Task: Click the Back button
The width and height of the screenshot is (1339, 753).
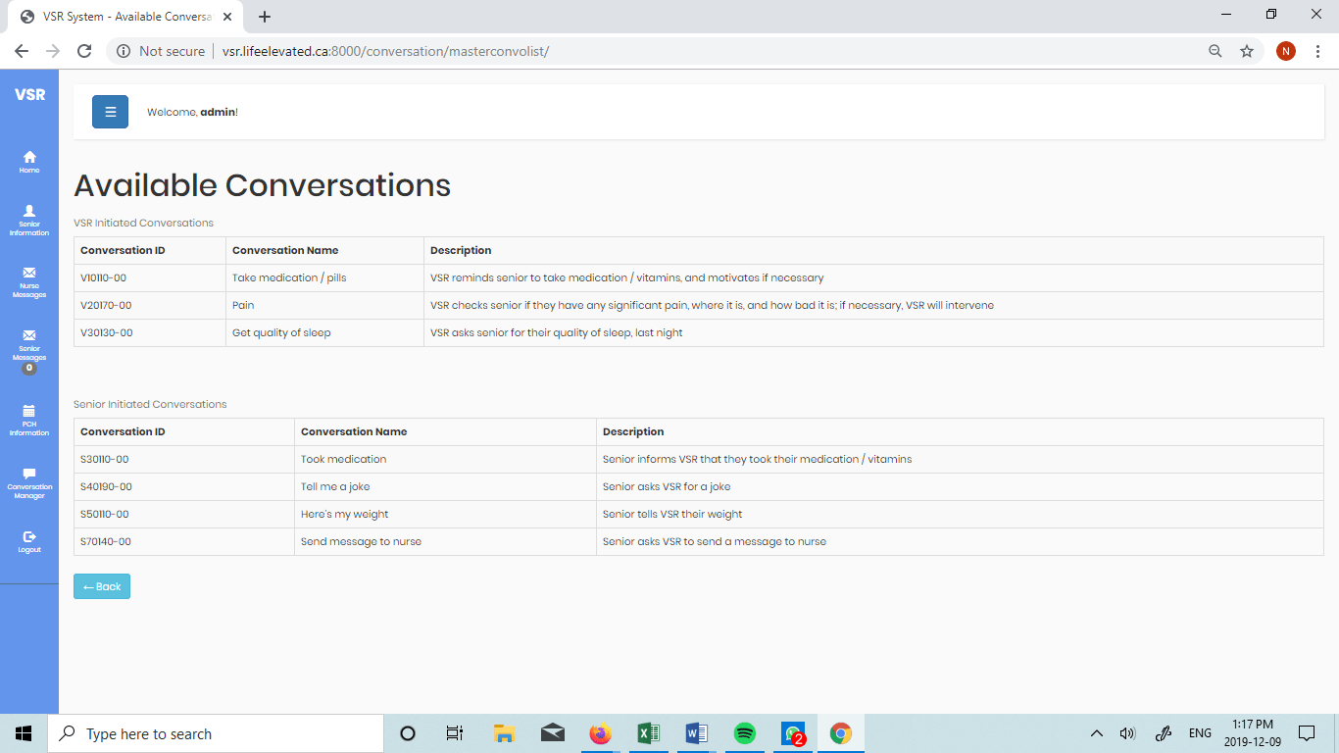Action: (102, 586)
